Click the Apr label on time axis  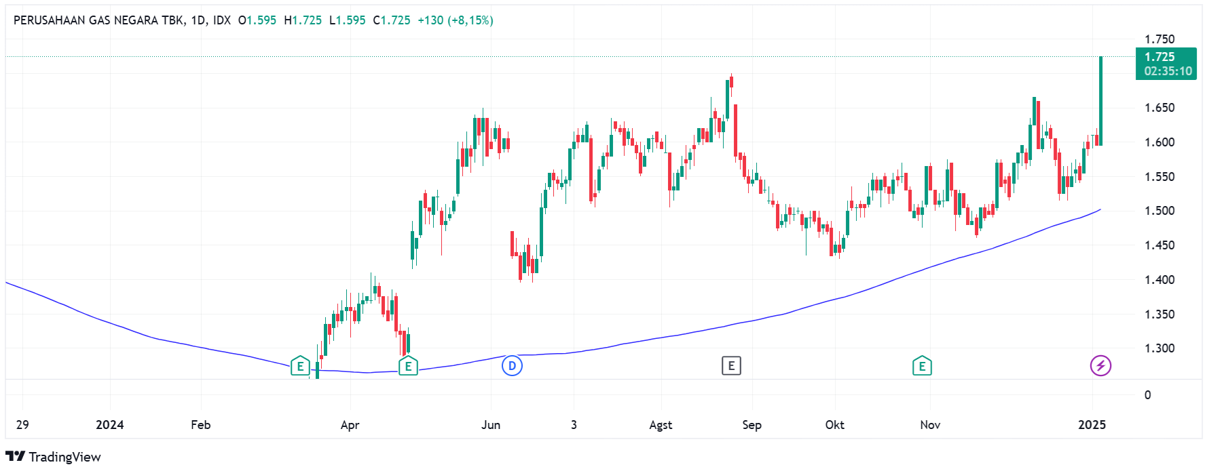point(350,425)
